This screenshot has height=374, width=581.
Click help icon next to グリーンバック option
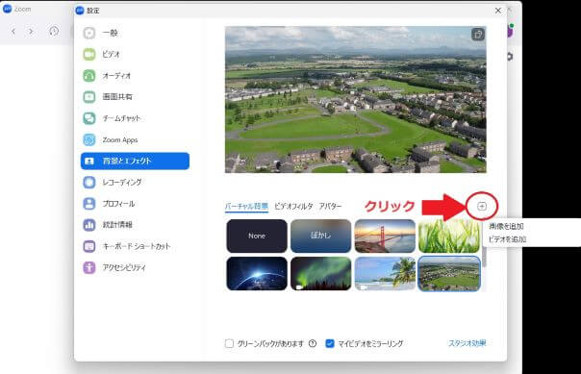point(313,343)
